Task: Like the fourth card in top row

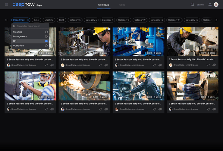Action: (x=208, y=65)
